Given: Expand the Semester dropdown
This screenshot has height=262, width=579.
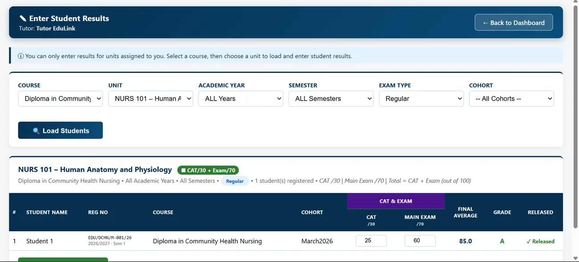Looking at the screenshot, I should [331, 99].
